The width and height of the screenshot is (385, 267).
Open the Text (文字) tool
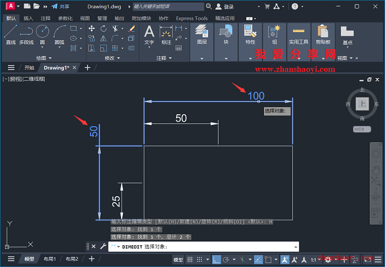(x=149, y=35)
